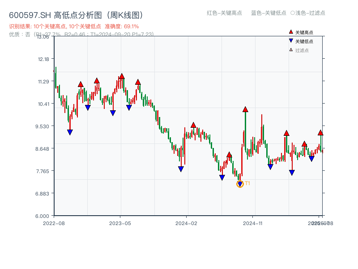Click the orange T1 label text
Image resolution: width=358 pixels, height=269 pixels.
point(247,183)
